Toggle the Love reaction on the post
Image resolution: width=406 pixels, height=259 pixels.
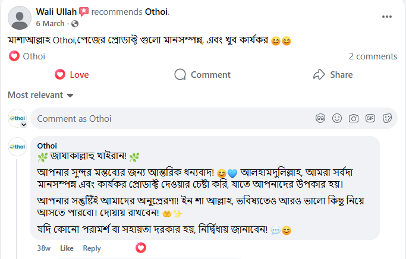click(71, 75)
